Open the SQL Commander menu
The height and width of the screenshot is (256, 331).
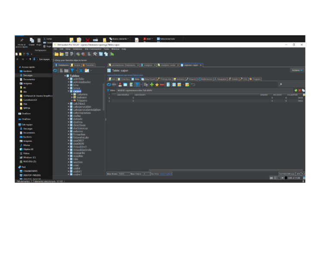(x=93, y=49)
